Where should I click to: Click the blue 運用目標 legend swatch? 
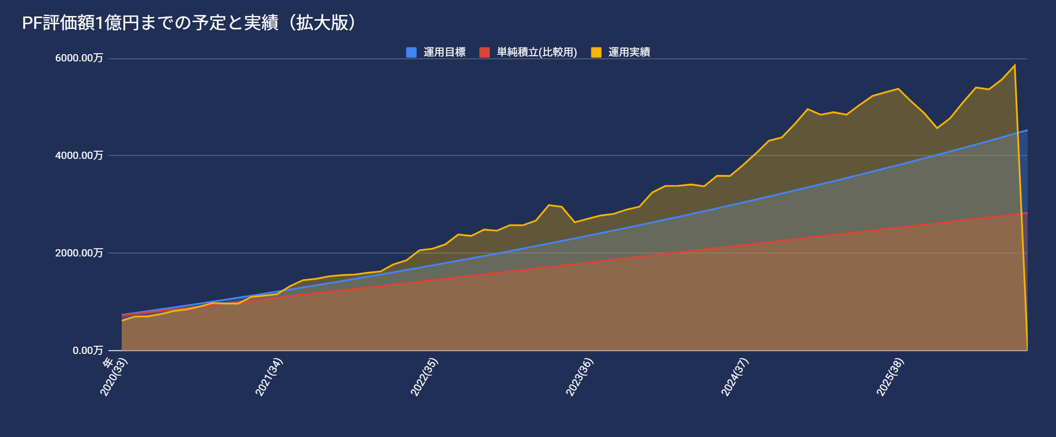tap(411, 52)
